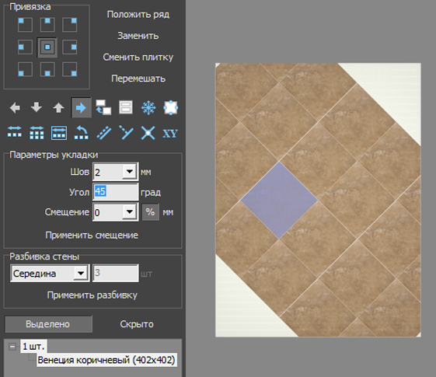Click Применить смещение button
This screenshot has width=436, height=377.
click(x=92, y=236)
